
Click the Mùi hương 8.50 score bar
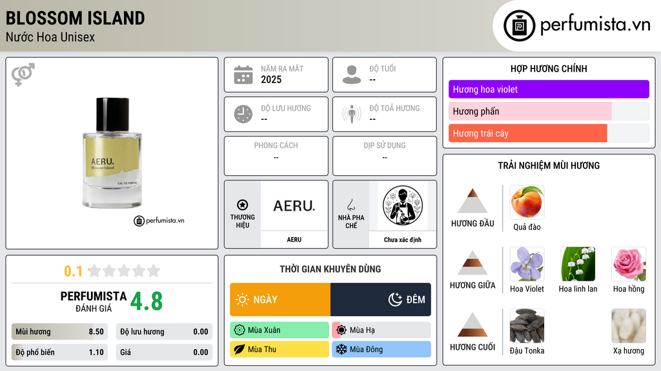pyautogui.click(x=59, y=332)
